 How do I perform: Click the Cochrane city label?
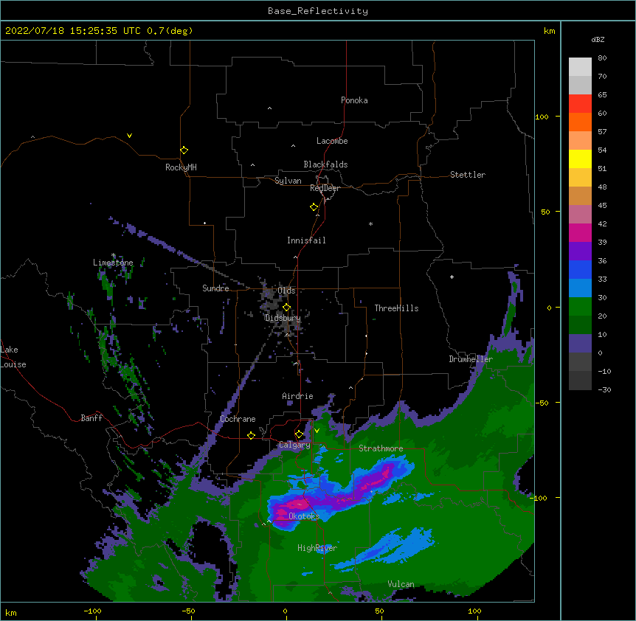point(238,419)
